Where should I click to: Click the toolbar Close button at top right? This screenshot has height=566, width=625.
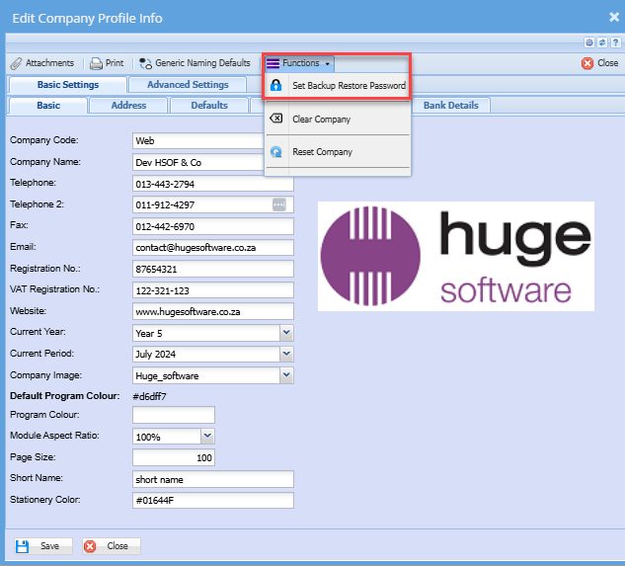tap(600, 63)
